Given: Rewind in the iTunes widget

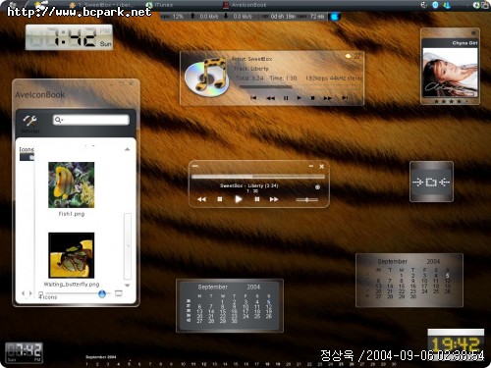Looking at the screenshot, I should click(270, 98).
